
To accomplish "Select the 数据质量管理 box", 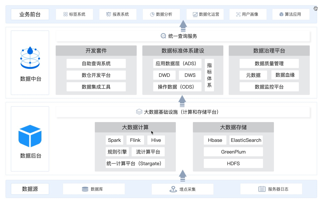I will click(269, 63).
